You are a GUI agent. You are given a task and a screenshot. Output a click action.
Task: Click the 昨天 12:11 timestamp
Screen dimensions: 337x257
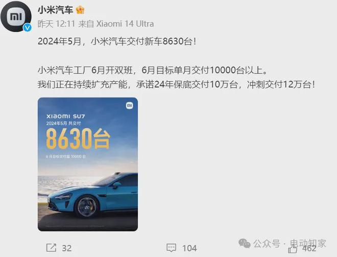point(56,24)
